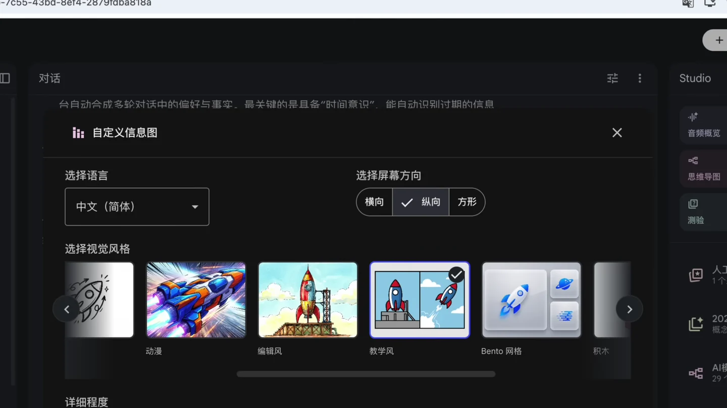Show previous visual styles with left arrow
Image resolution: width=727 pixels, height=408 pixels.
coord(66,309)
